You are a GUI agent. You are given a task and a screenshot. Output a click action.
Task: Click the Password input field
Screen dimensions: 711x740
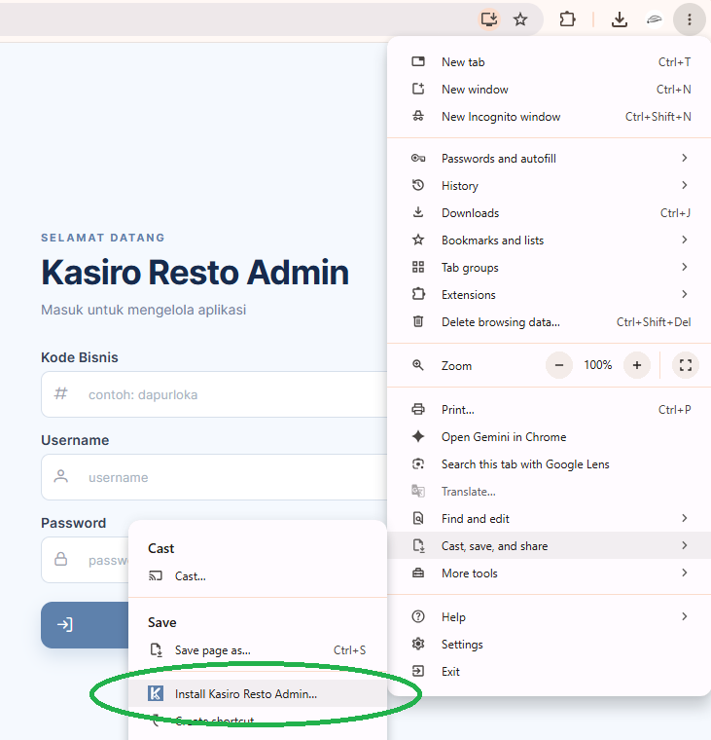click(85, 560)
